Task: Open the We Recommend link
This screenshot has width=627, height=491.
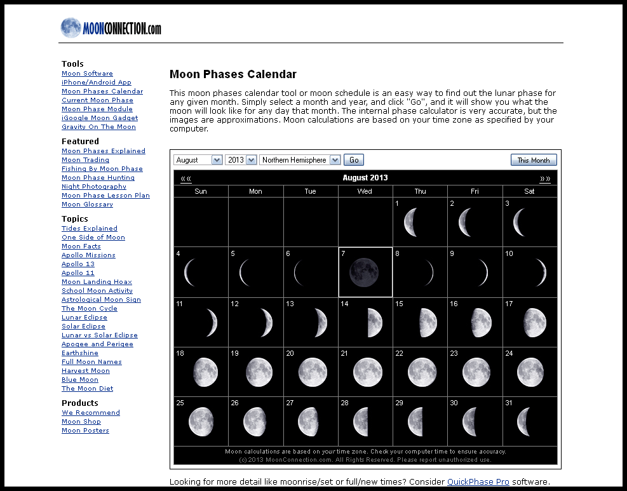Action: coord(91,413)
